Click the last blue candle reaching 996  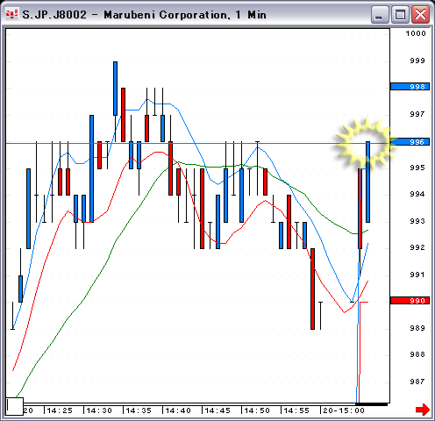coord(367,182)
